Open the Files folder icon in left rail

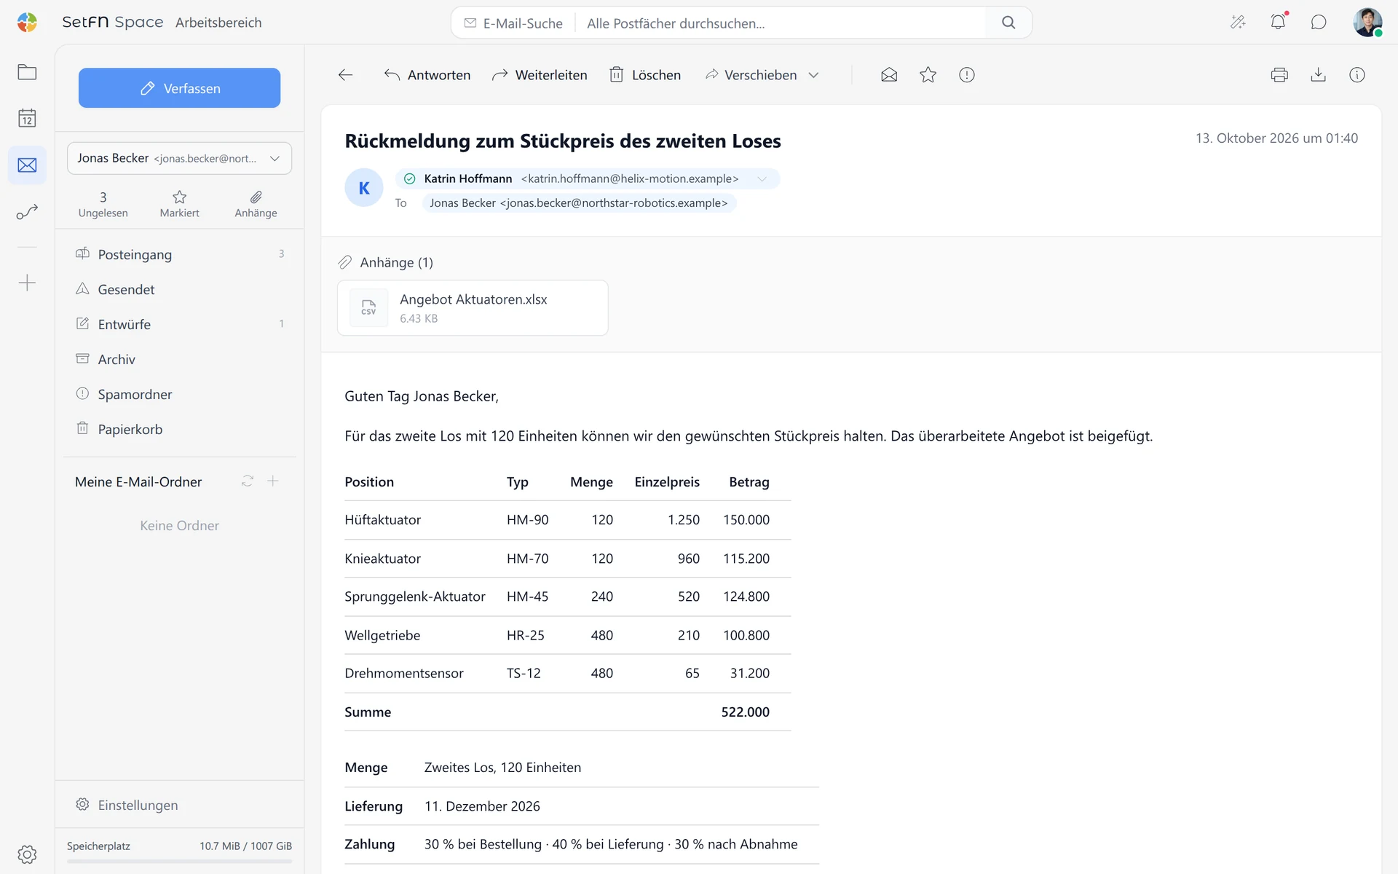pyautogui.click(x=27, y=72)
